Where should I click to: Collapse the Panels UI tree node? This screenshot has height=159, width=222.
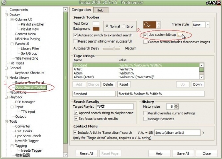click(x=12, y=44)
